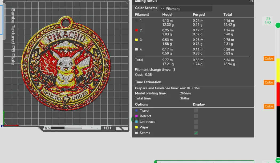Image resolution: width=280 pixels, height=163 pixels.
Task: Click the Color tag at the yellow segment
Action: click(269, 58)
